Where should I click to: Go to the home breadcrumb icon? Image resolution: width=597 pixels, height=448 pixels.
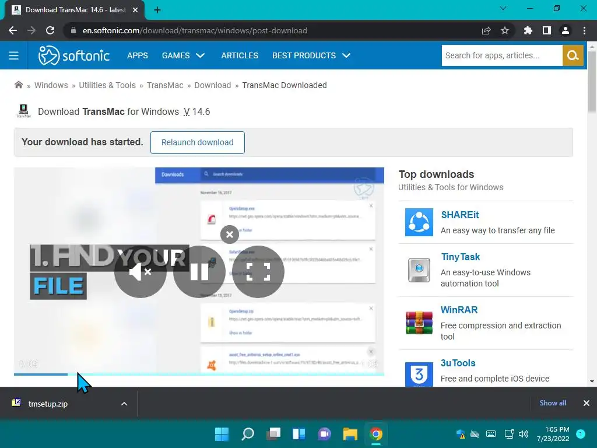click(18, 85)
